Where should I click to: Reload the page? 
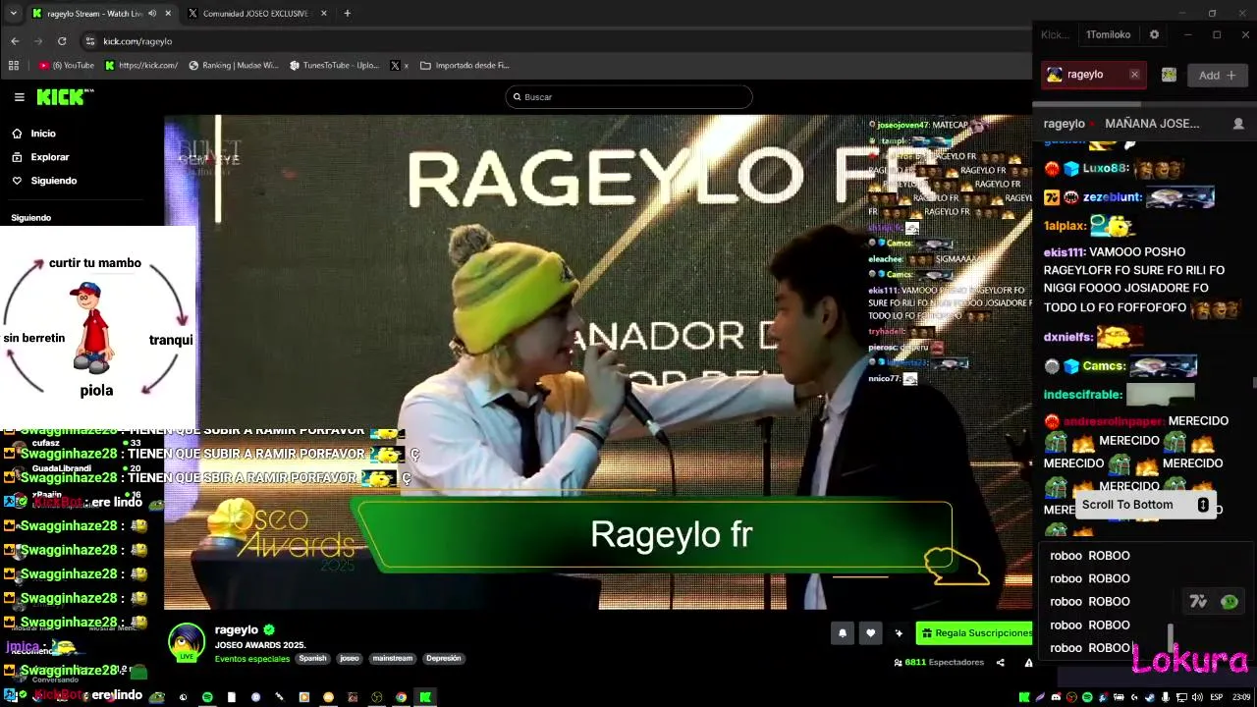[x=62, y=41]
